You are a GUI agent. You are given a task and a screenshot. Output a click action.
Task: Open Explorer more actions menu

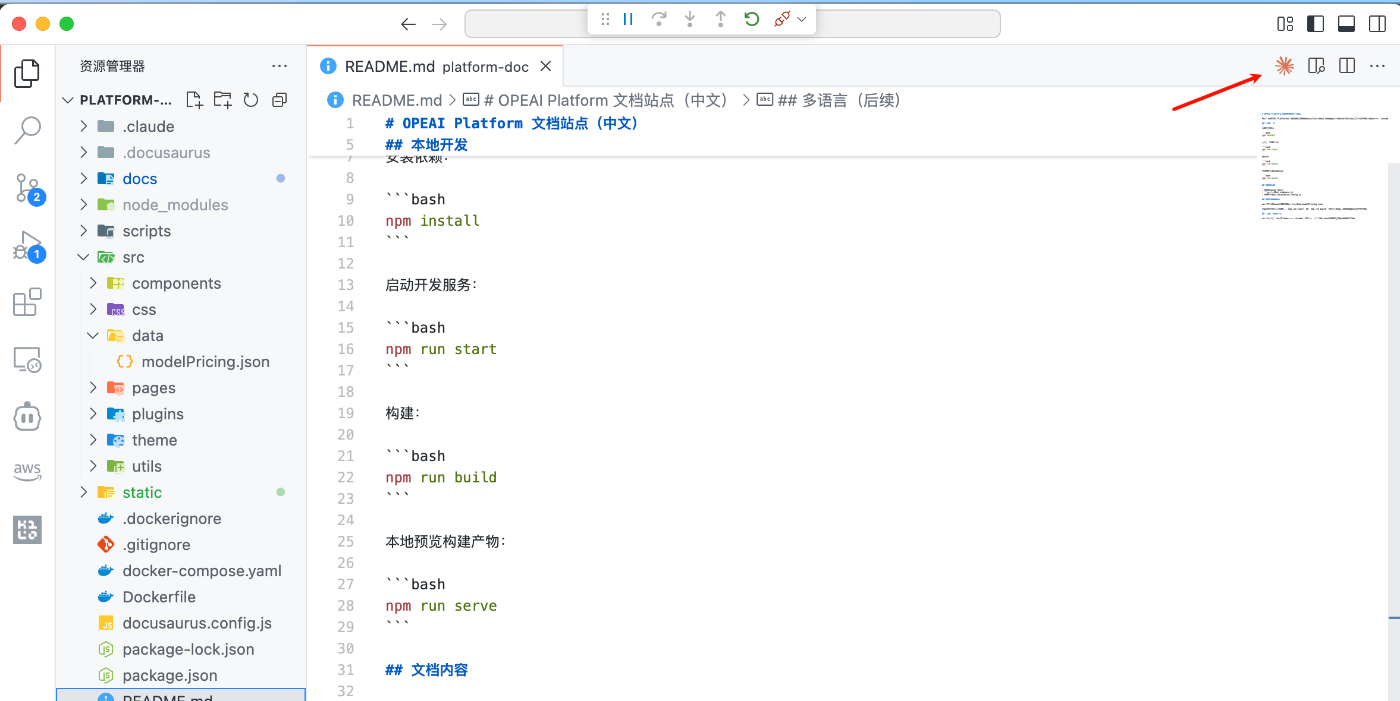280,66
